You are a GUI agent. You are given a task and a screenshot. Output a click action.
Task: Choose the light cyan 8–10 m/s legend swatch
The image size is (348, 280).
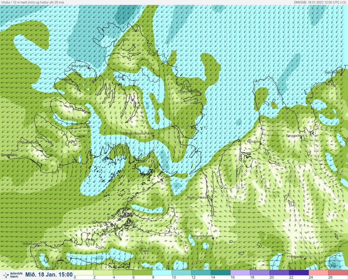162,272
